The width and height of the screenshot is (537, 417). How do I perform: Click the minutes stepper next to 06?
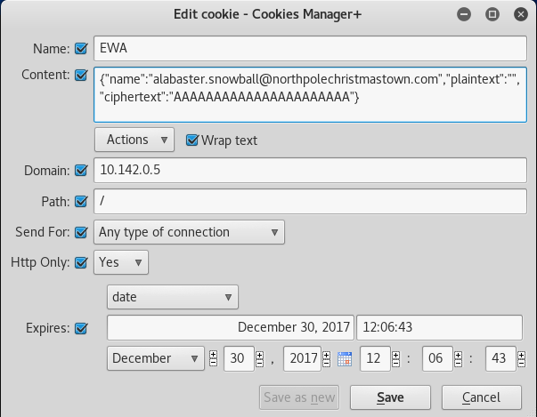(x=459, y=359)
